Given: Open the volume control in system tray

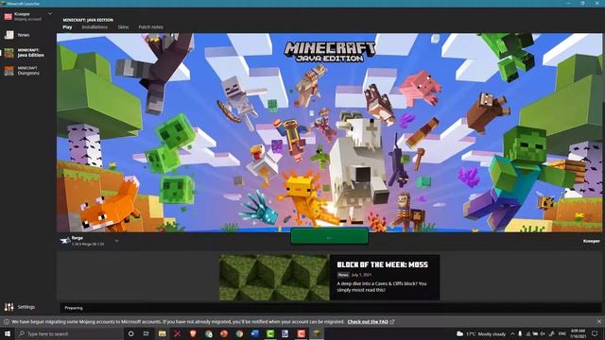Looking at the screenshot, I should point(543,333).
